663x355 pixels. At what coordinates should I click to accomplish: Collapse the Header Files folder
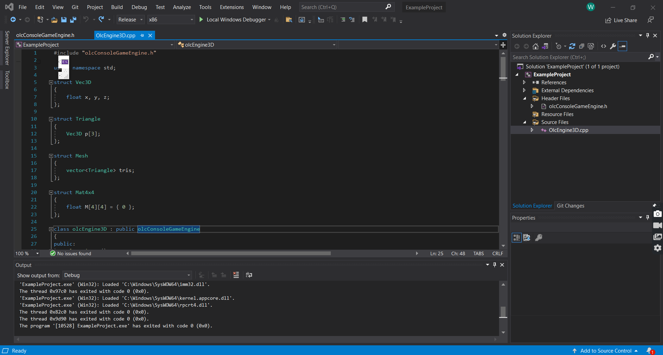[x=524, y=98]
